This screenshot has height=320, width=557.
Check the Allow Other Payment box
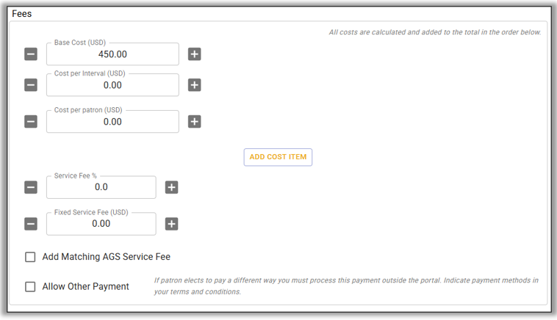(x=30, y=286)
